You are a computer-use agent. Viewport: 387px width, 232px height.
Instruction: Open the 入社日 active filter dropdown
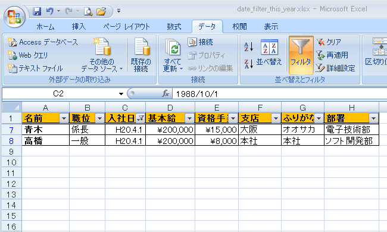pyautogui.click(x=141, y=118)
